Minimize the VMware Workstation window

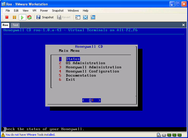point(172,4)
